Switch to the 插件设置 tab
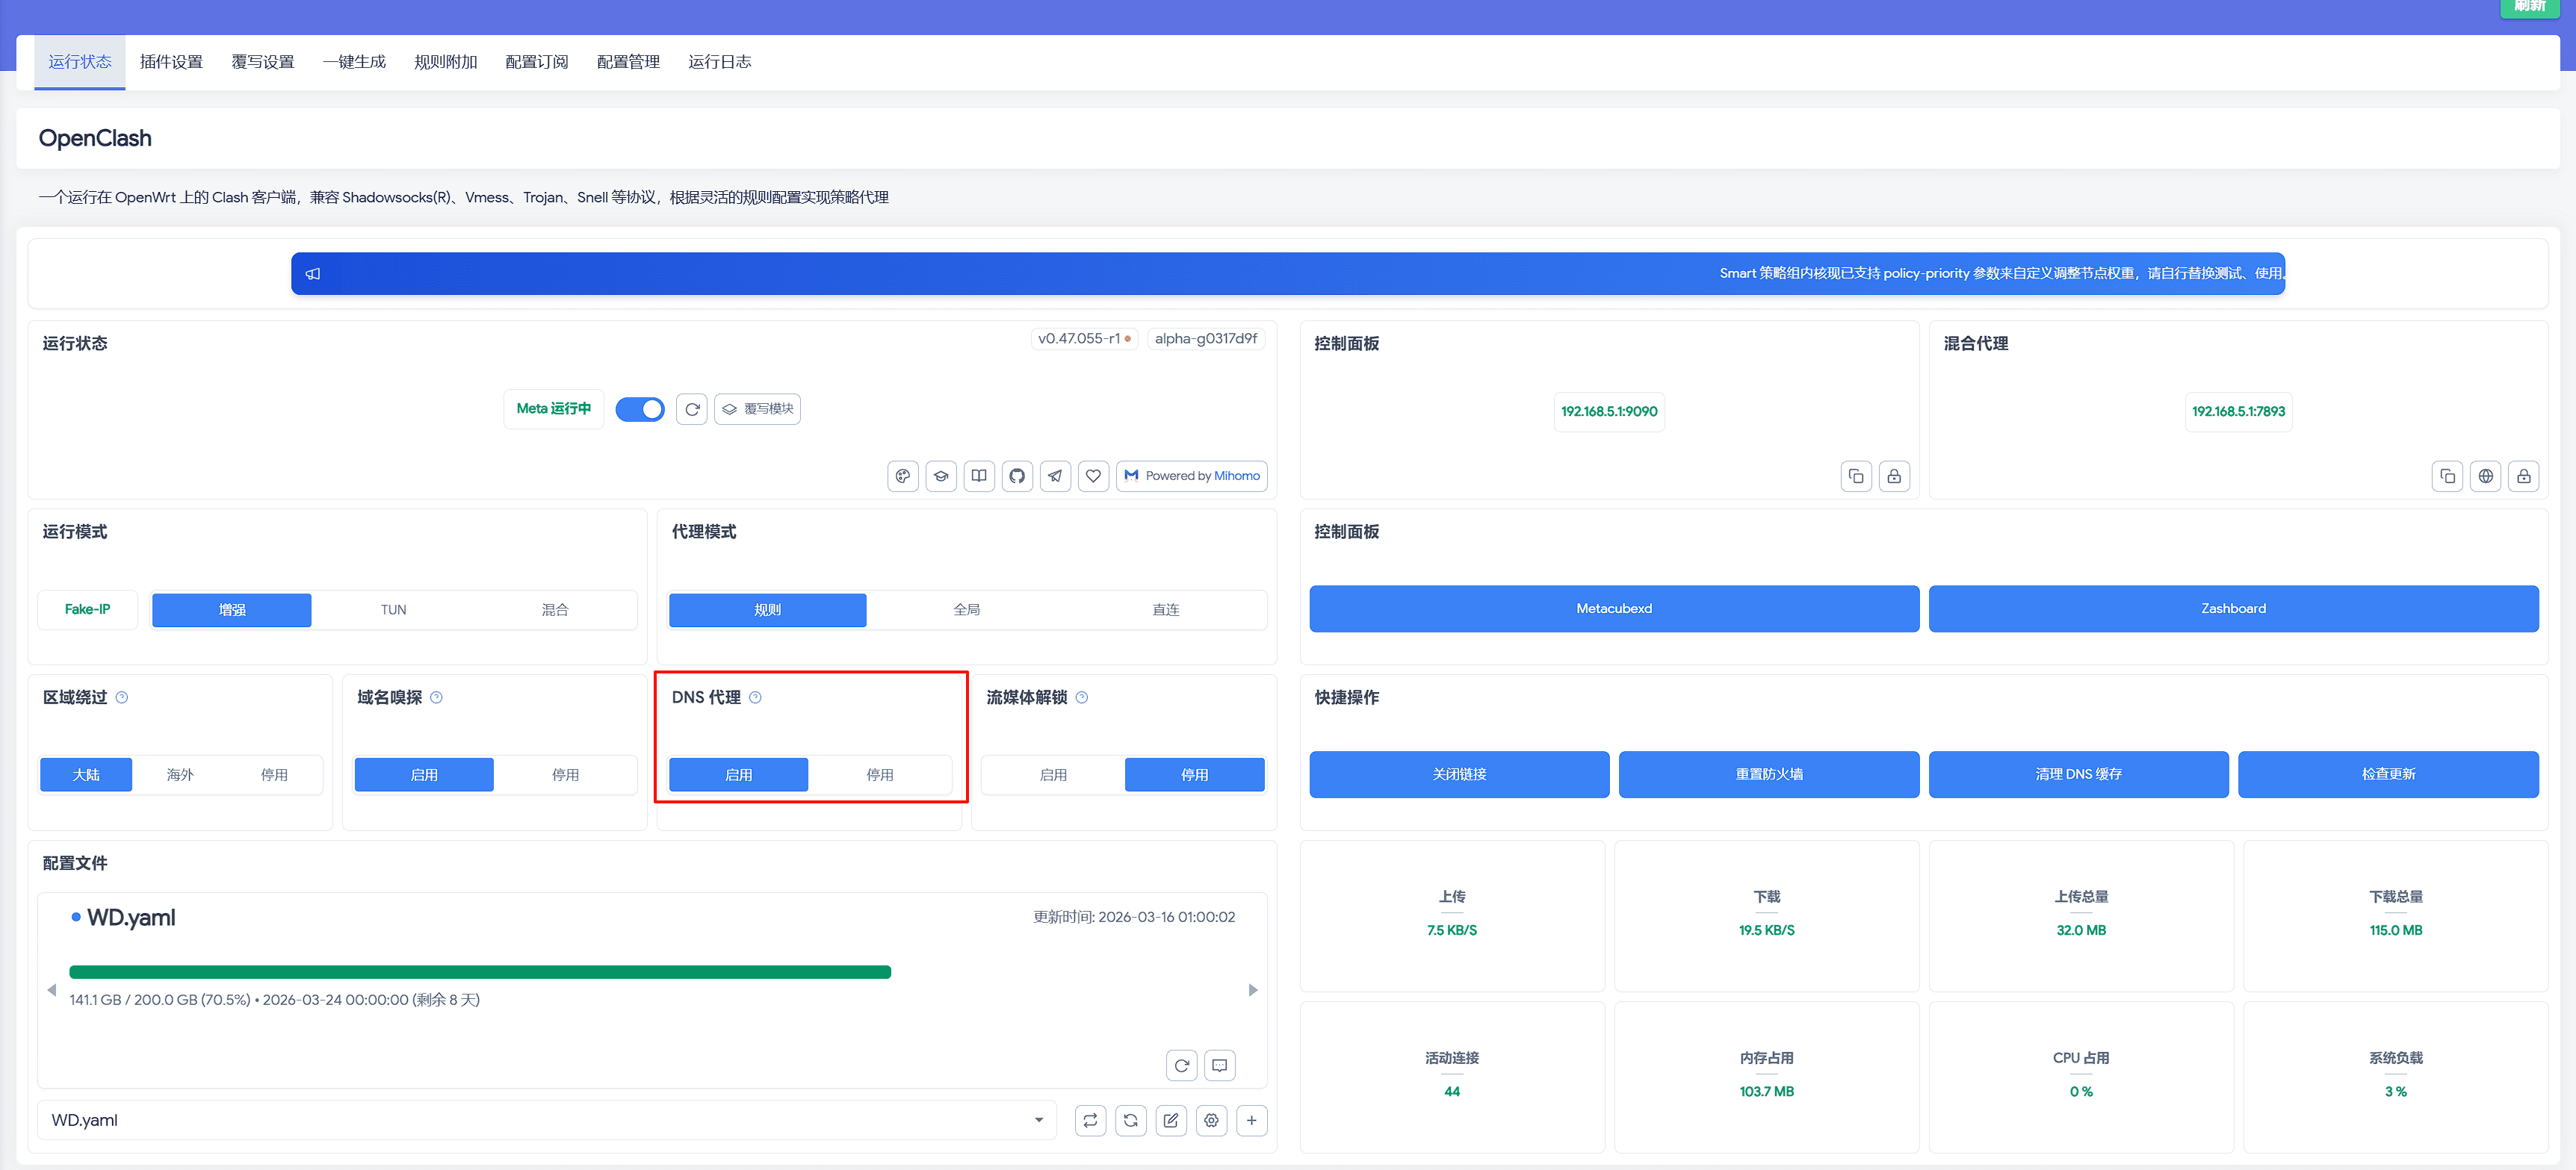The image size is (2576, 1170). [x=171, y=62]
